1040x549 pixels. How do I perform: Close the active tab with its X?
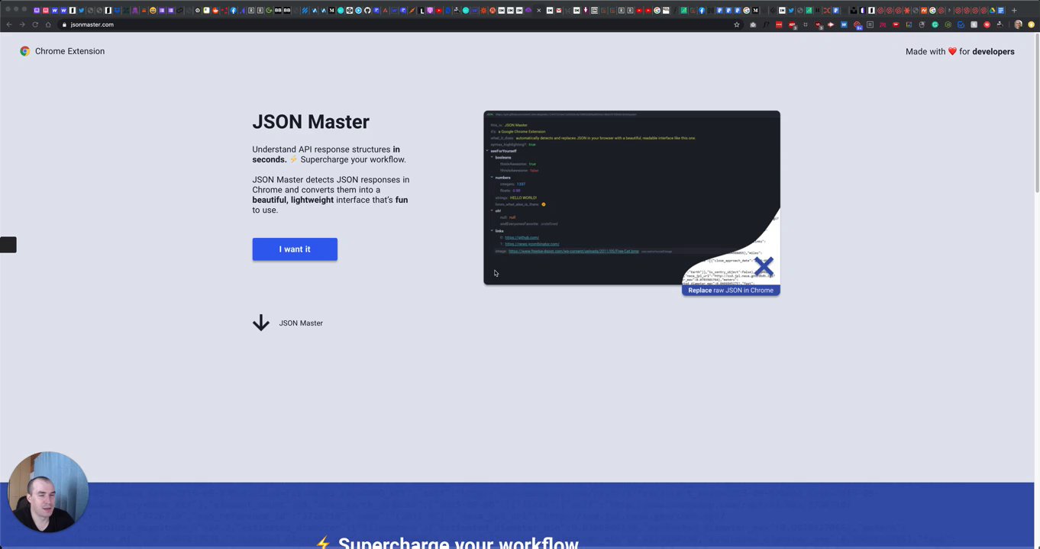point(539,11)
